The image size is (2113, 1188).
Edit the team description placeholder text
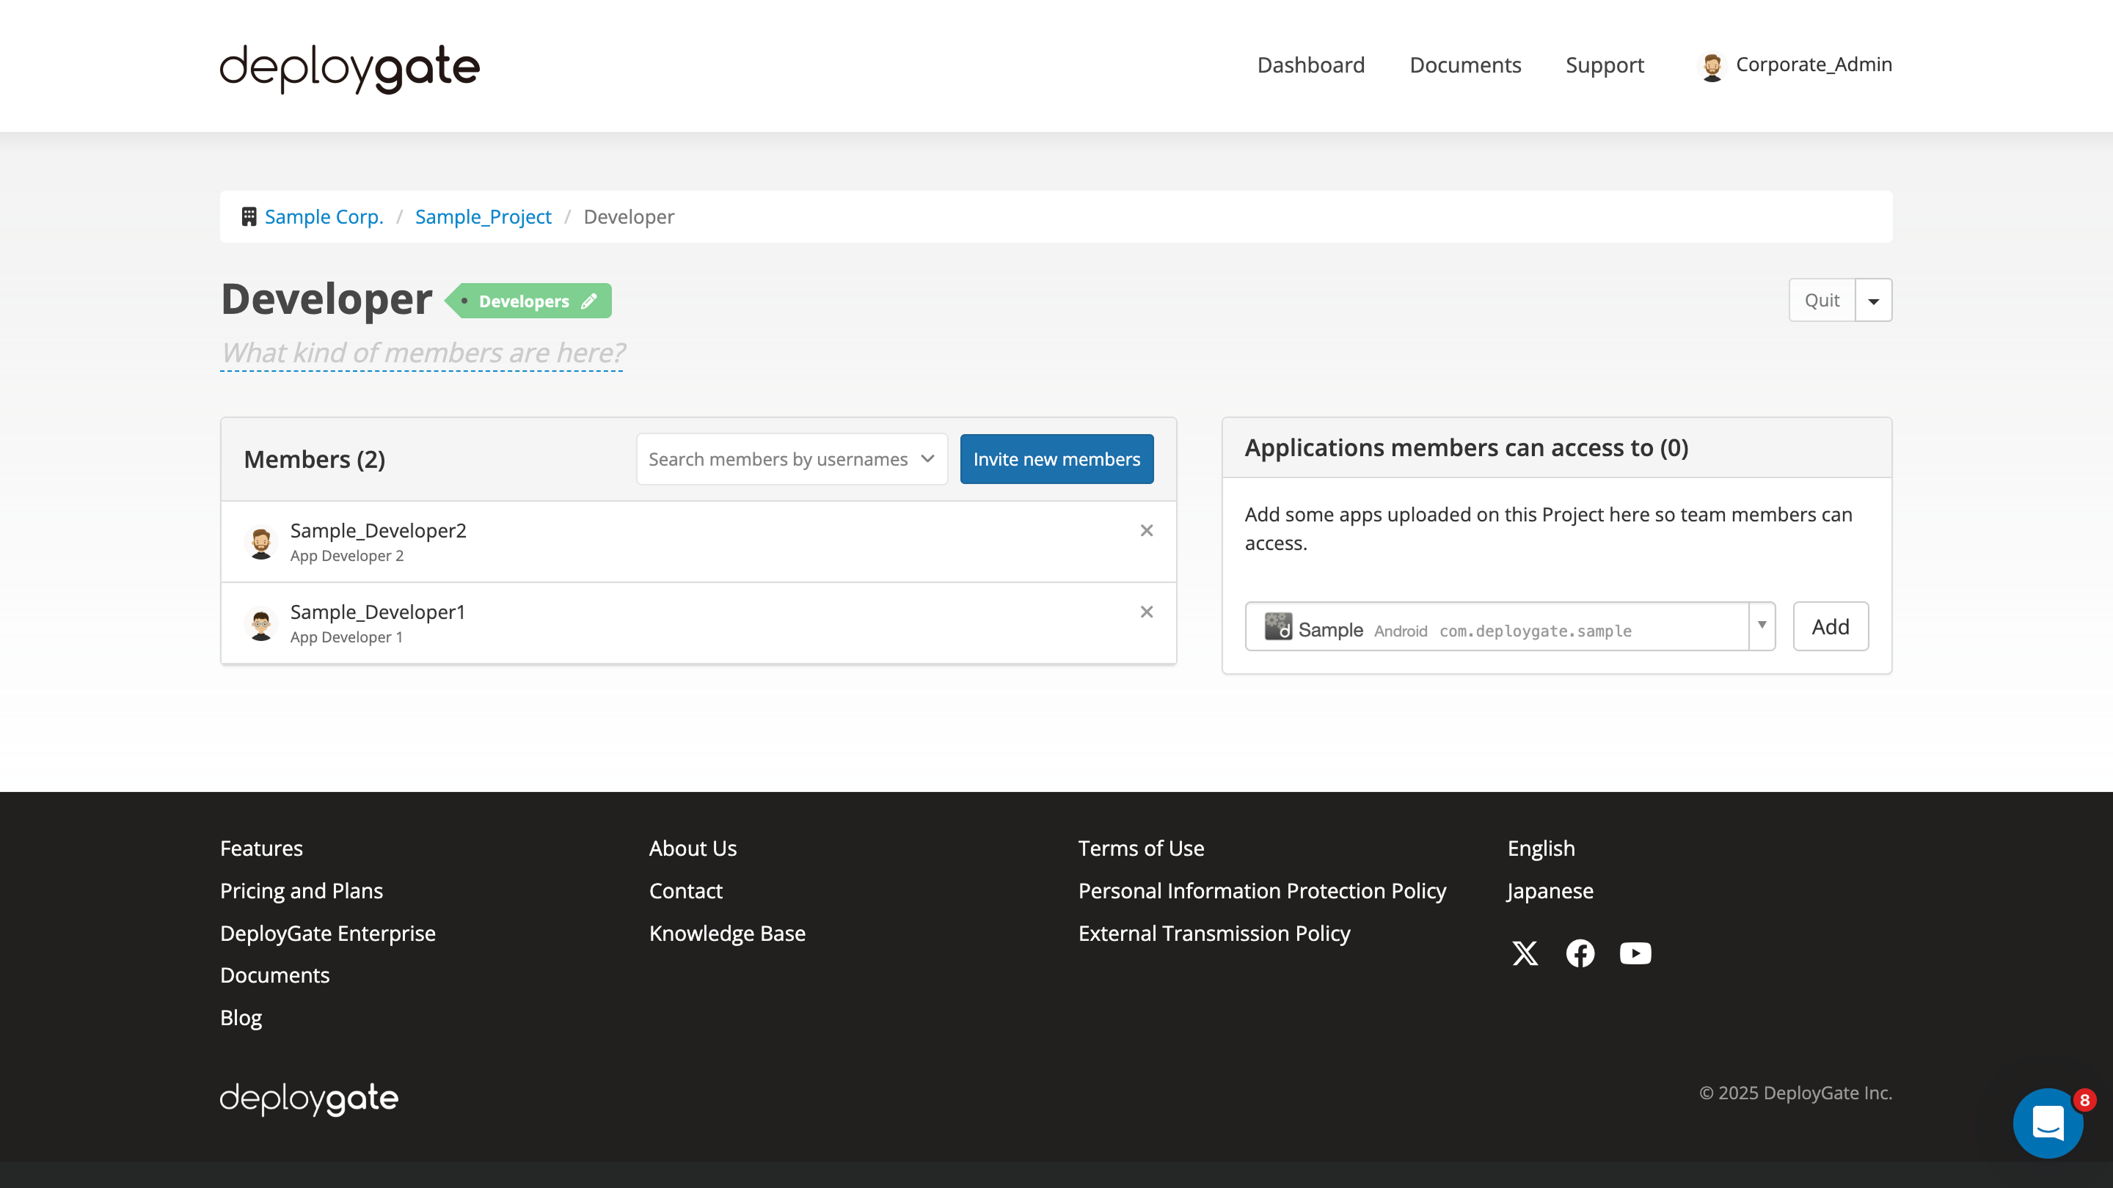coord(422,353)
